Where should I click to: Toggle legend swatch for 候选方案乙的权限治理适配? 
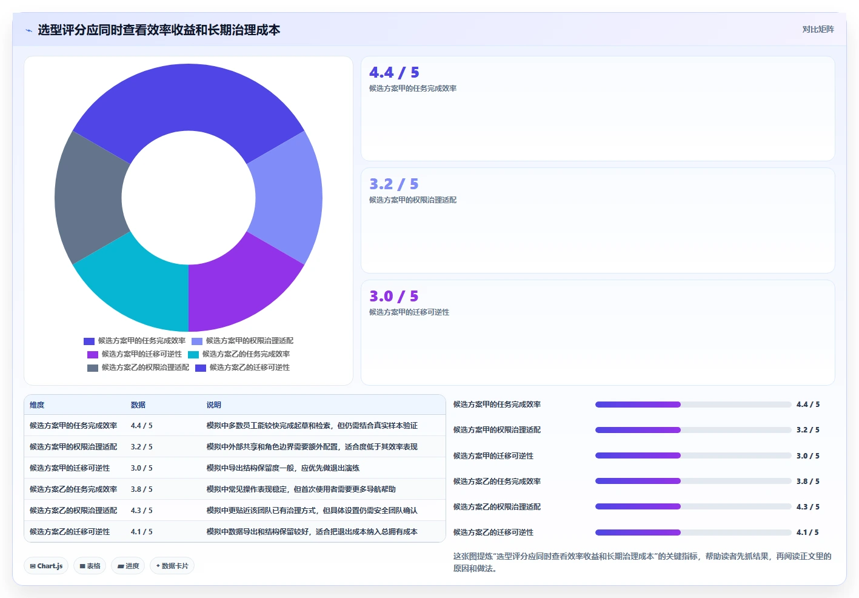pyautogui.click(x=93, y=368)
